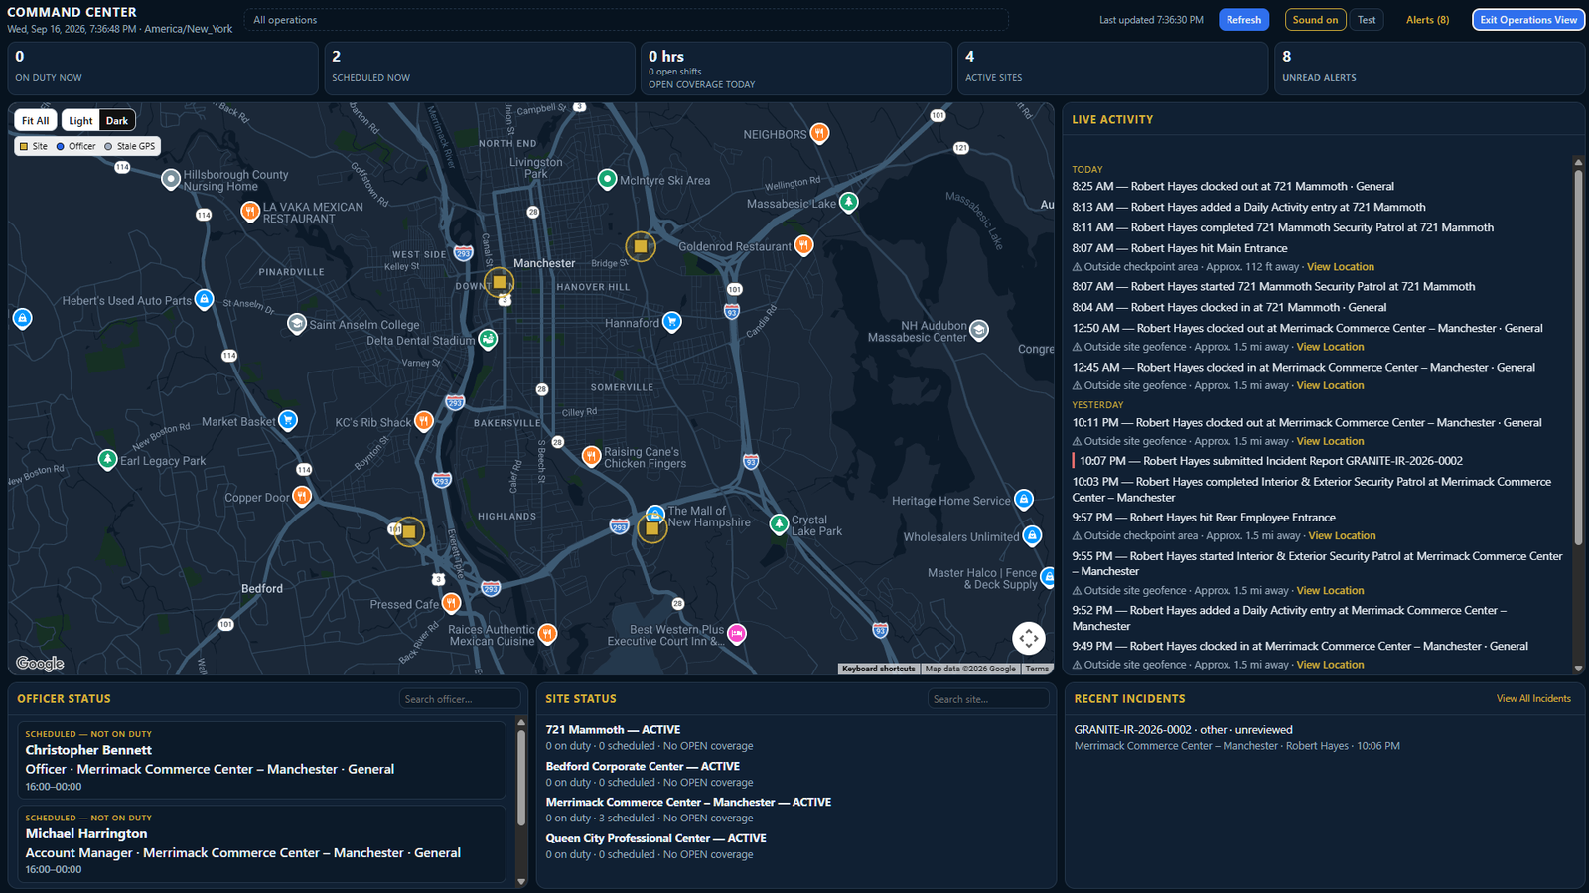The width and height of the screenshot is (1589, 893).
Task: Select the Michael Harrington officer card
Action: coord(262,843)
